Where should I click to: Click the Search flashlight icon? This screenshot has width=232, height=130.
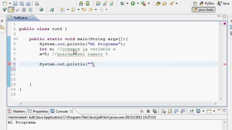click(x=171, y=3)
